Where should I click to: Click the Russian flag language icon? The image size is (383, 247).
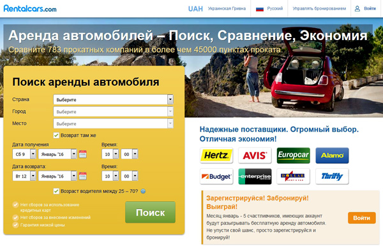tap(260, 9)
